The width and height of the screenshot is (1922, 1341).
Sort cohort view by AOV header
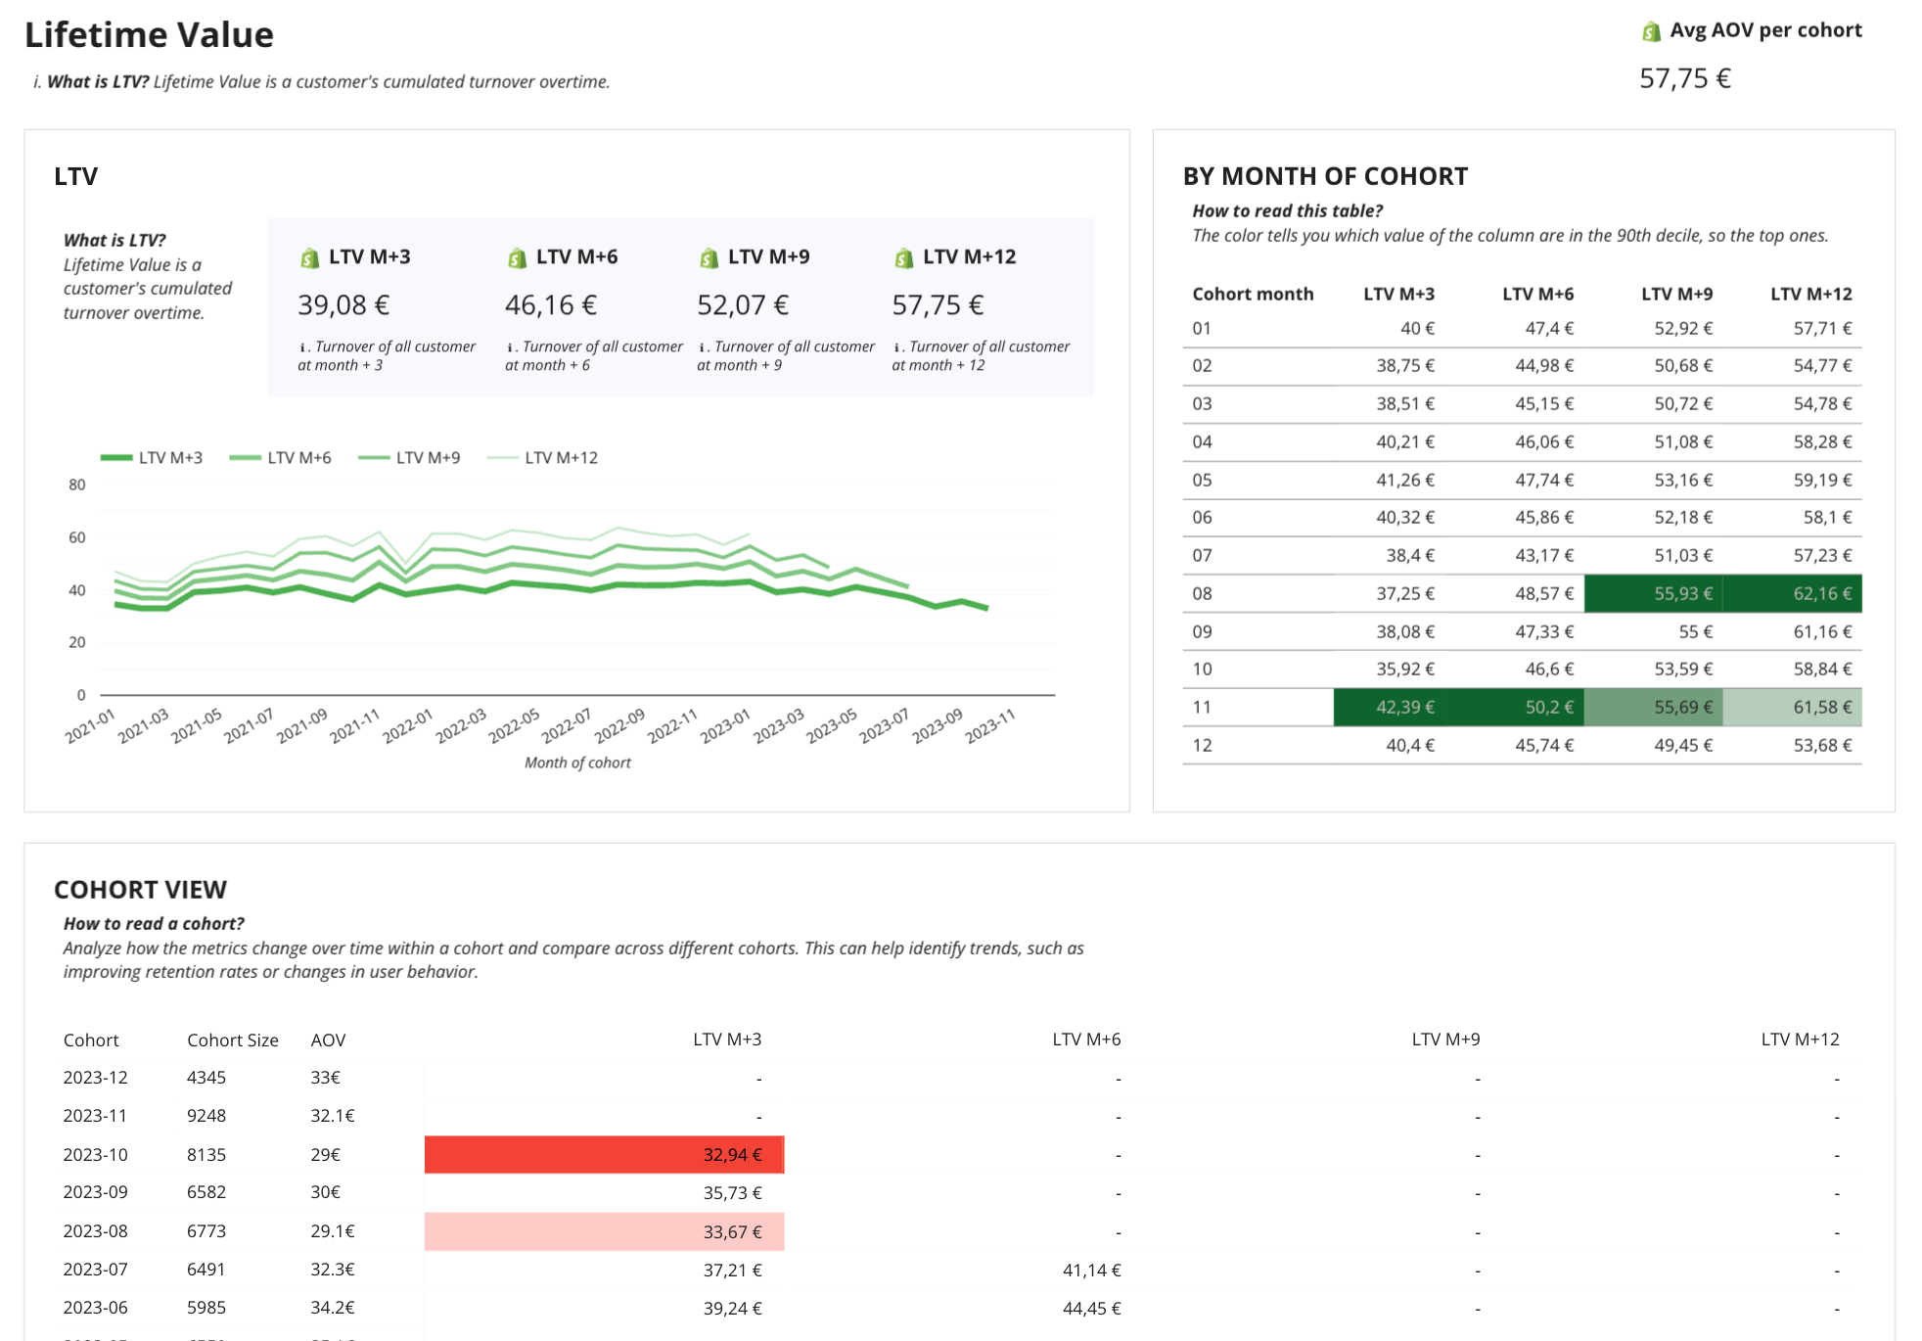point(328,1040)
